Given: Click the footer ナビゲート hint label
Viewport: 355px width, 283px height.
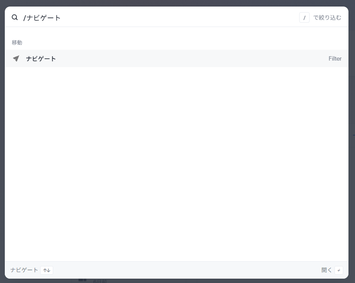Looking at the screenshot, I should point(24,270).
